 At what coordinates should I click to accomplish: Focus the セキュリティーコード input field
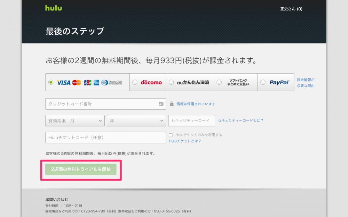tap(191, 121)
